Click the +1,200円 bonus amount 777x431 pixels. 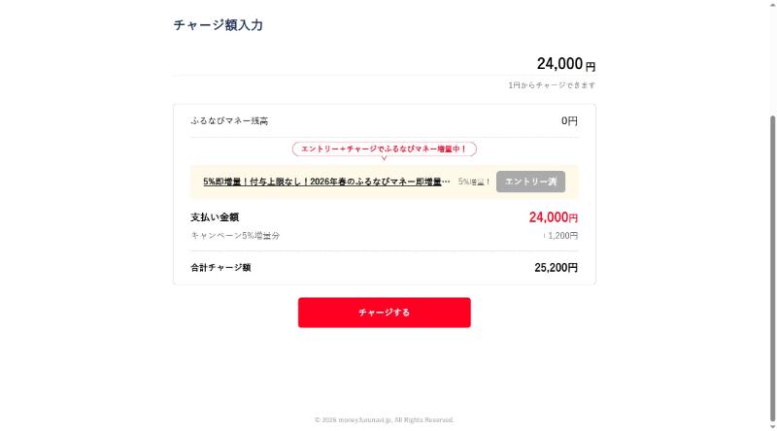click(x=560, y=236)
